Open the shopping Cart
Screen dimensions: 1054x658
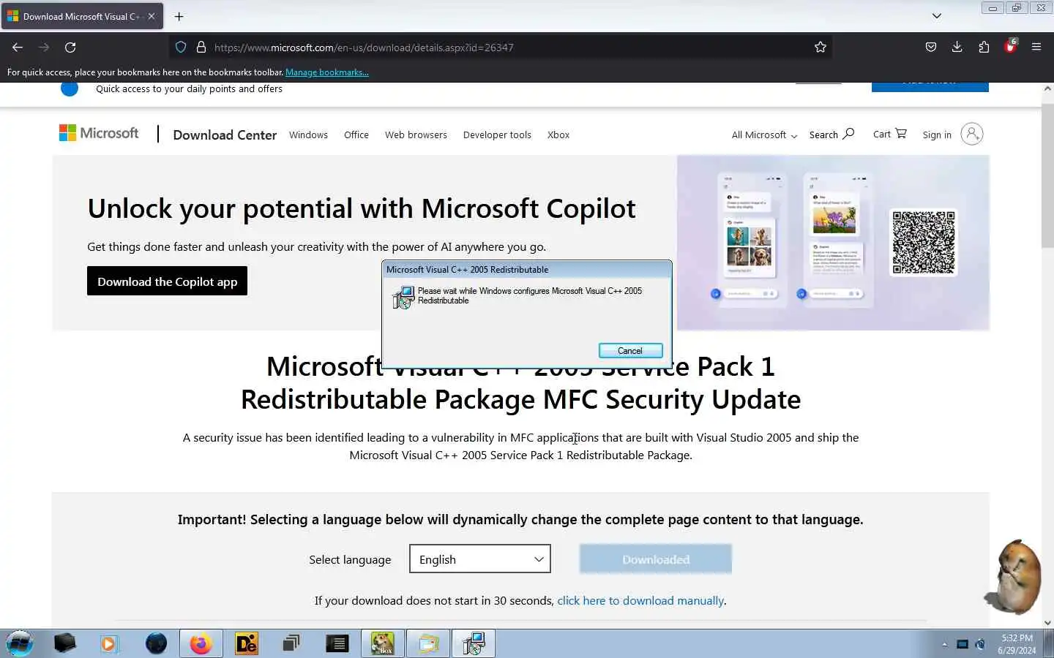(x=889, y=134)
